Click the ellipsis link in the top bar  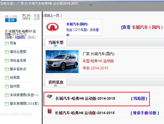(91, 4)
